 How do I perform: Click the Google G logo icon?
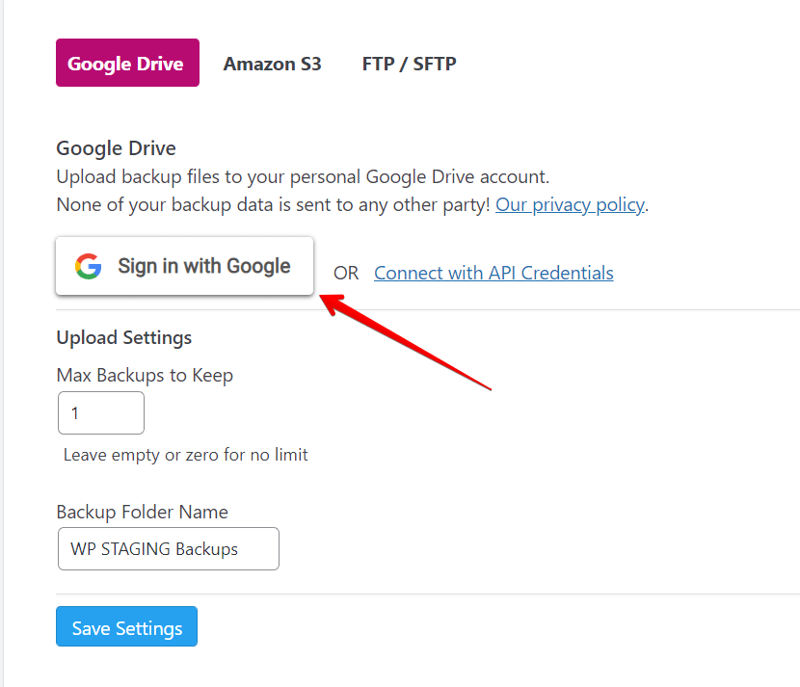point(89,266)
